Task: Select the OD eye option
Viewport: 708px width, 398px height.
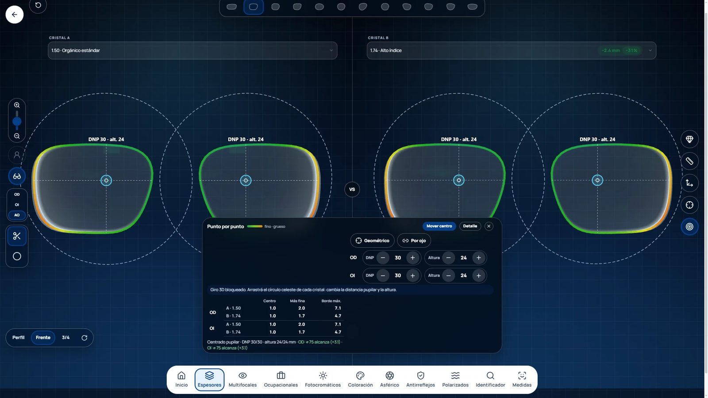Action: coord(17,195)
